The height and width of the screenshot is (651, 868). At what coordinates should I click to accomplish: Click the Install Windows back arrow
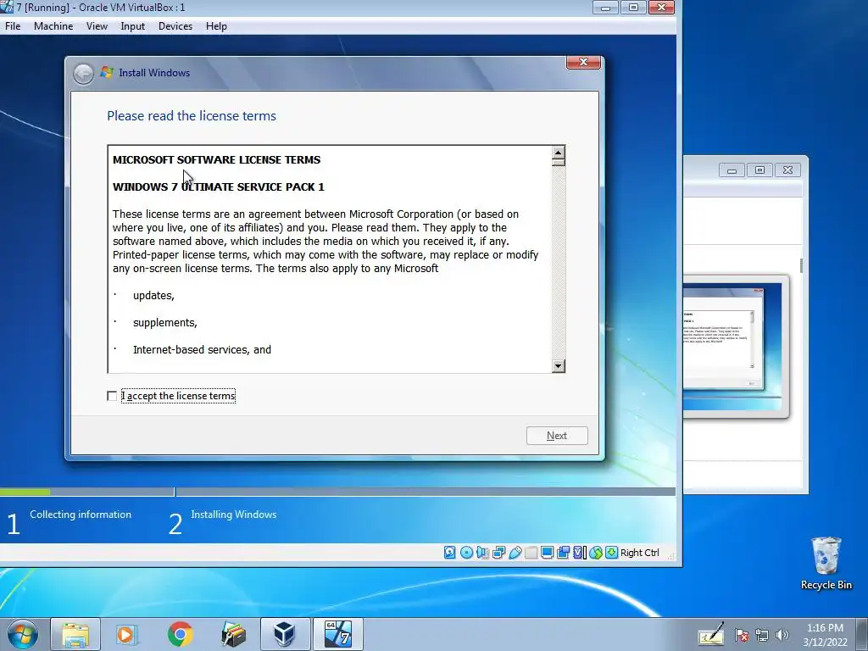pos(84,74)
